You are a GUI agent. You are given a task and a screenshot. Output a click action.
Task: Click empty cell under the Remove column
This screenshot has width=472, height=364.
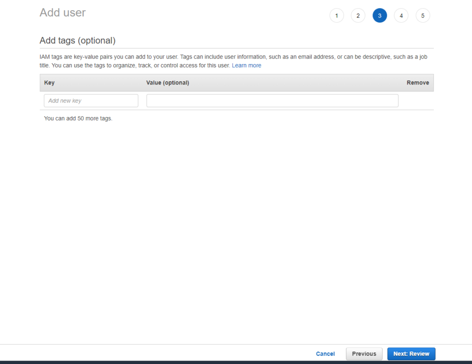coord(418,101)
